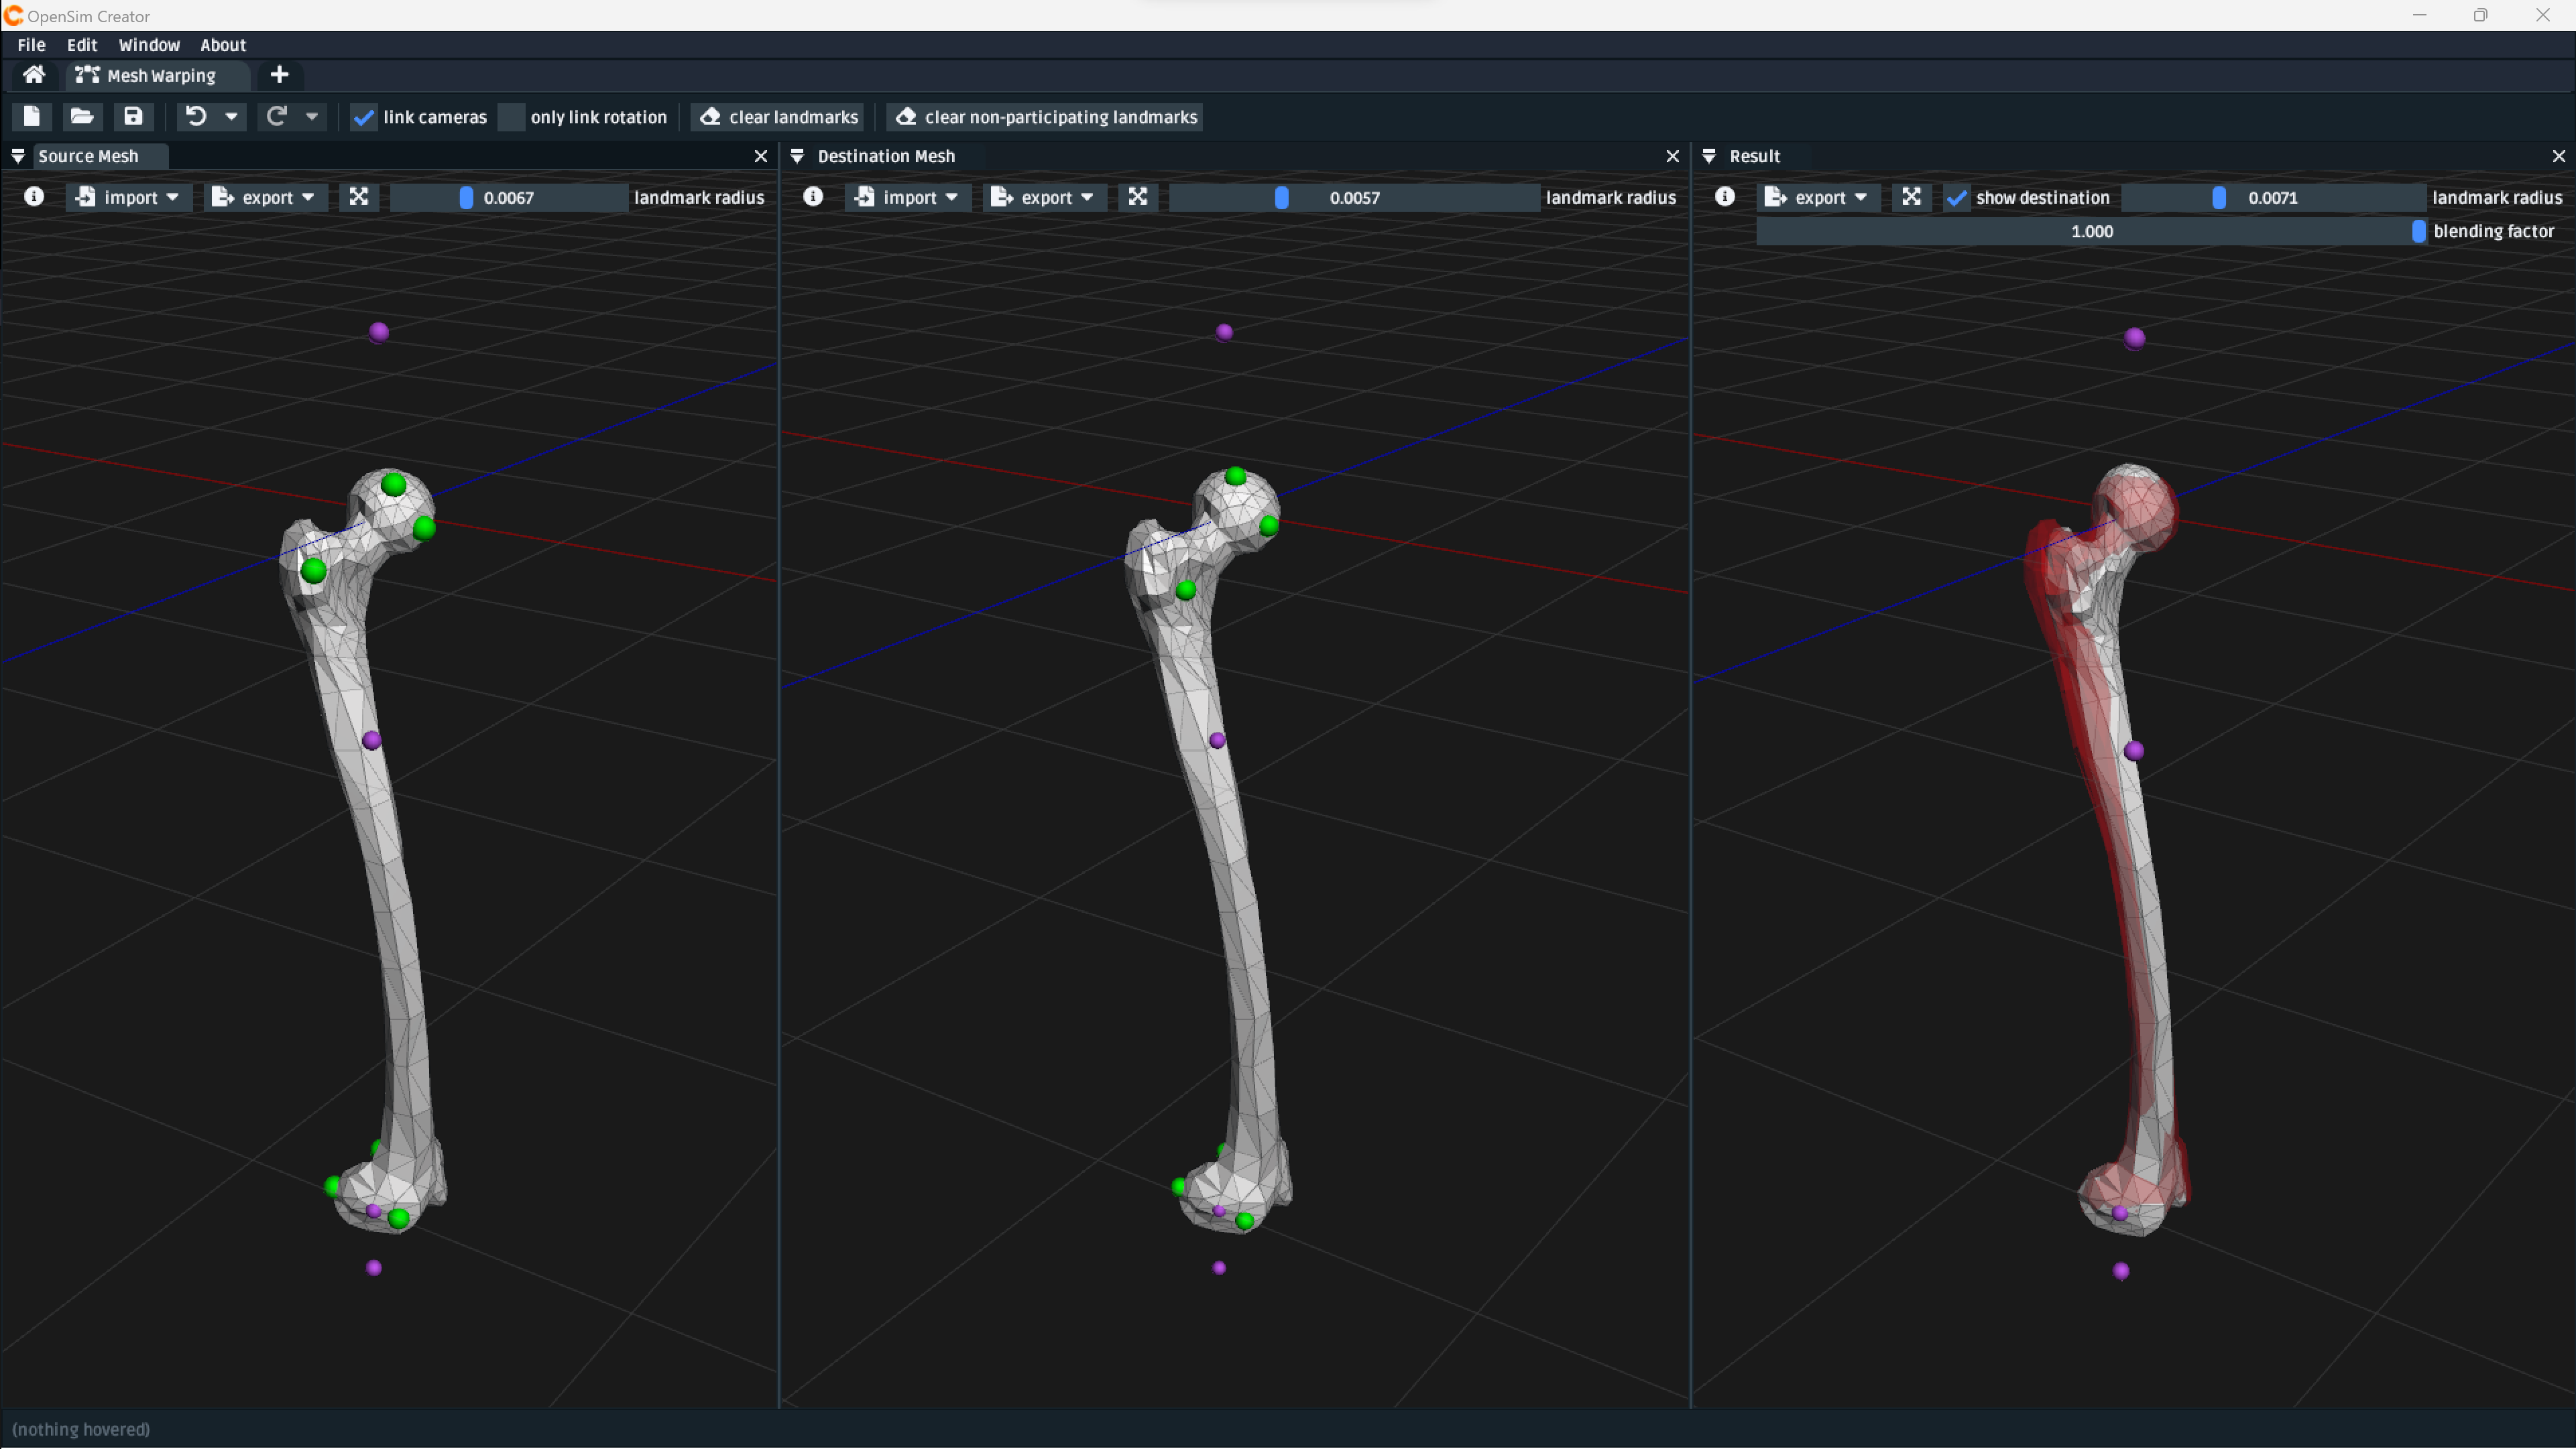
Task: Click clear non-participating landmarks
Action: click(x=1044, y=117)
